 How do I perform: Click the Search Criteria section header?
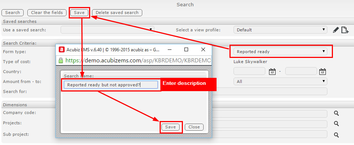point(20,43)
